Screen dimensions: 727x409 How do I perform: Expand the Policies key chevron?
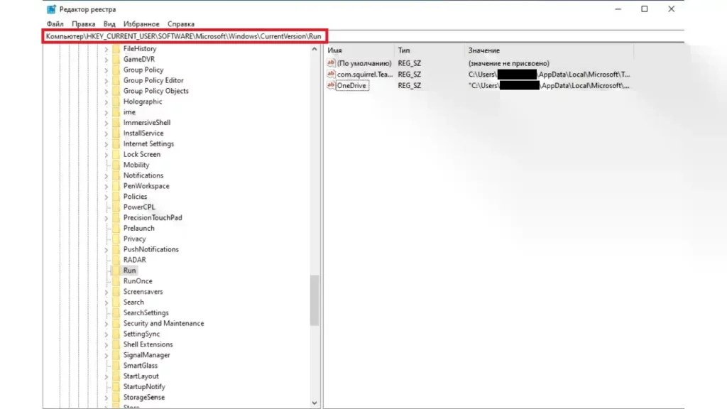[106, 197]
